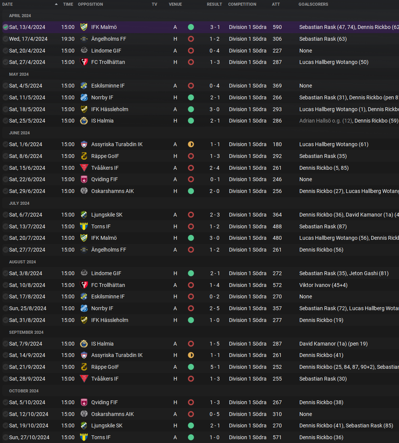Open Division 1 Södra link on 5/10/2024 row
Screen dimensions: 399x443
248,402
